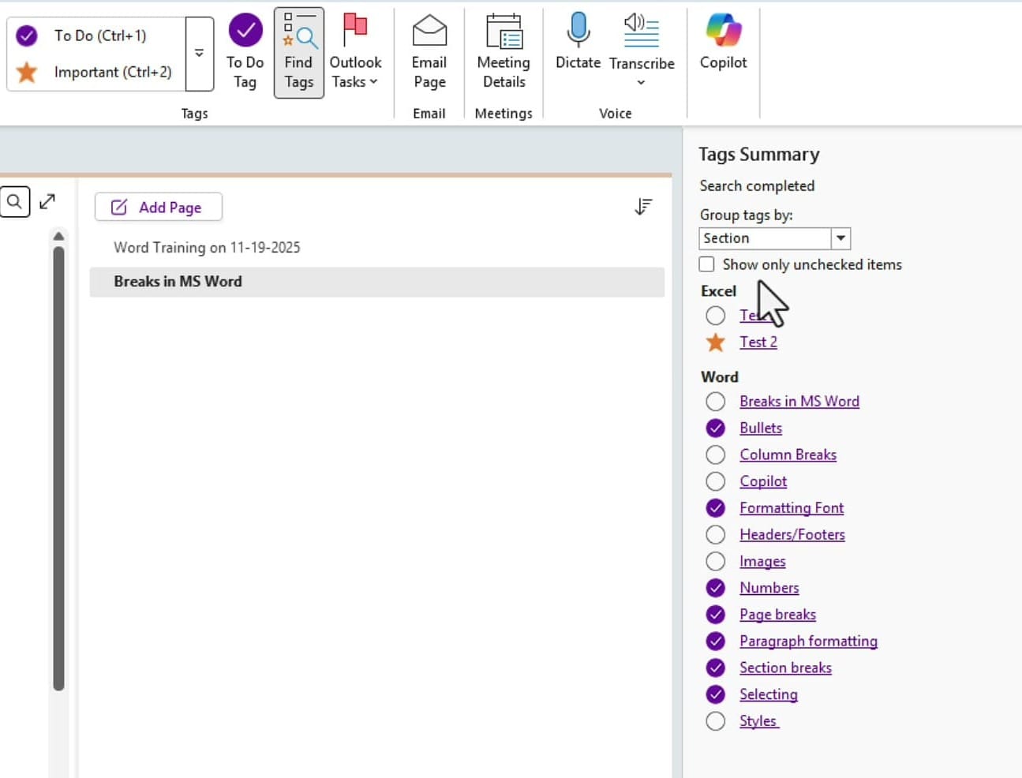Select the Word Training on 11-19-2025 page
This screenshot has height=778, width=1022.
pyautogui.click(x=207, y=247)
